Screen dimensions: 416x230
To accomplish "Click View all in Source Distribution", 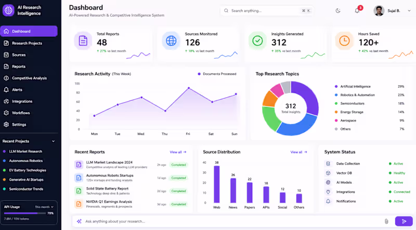I will [x=298, y=152].
